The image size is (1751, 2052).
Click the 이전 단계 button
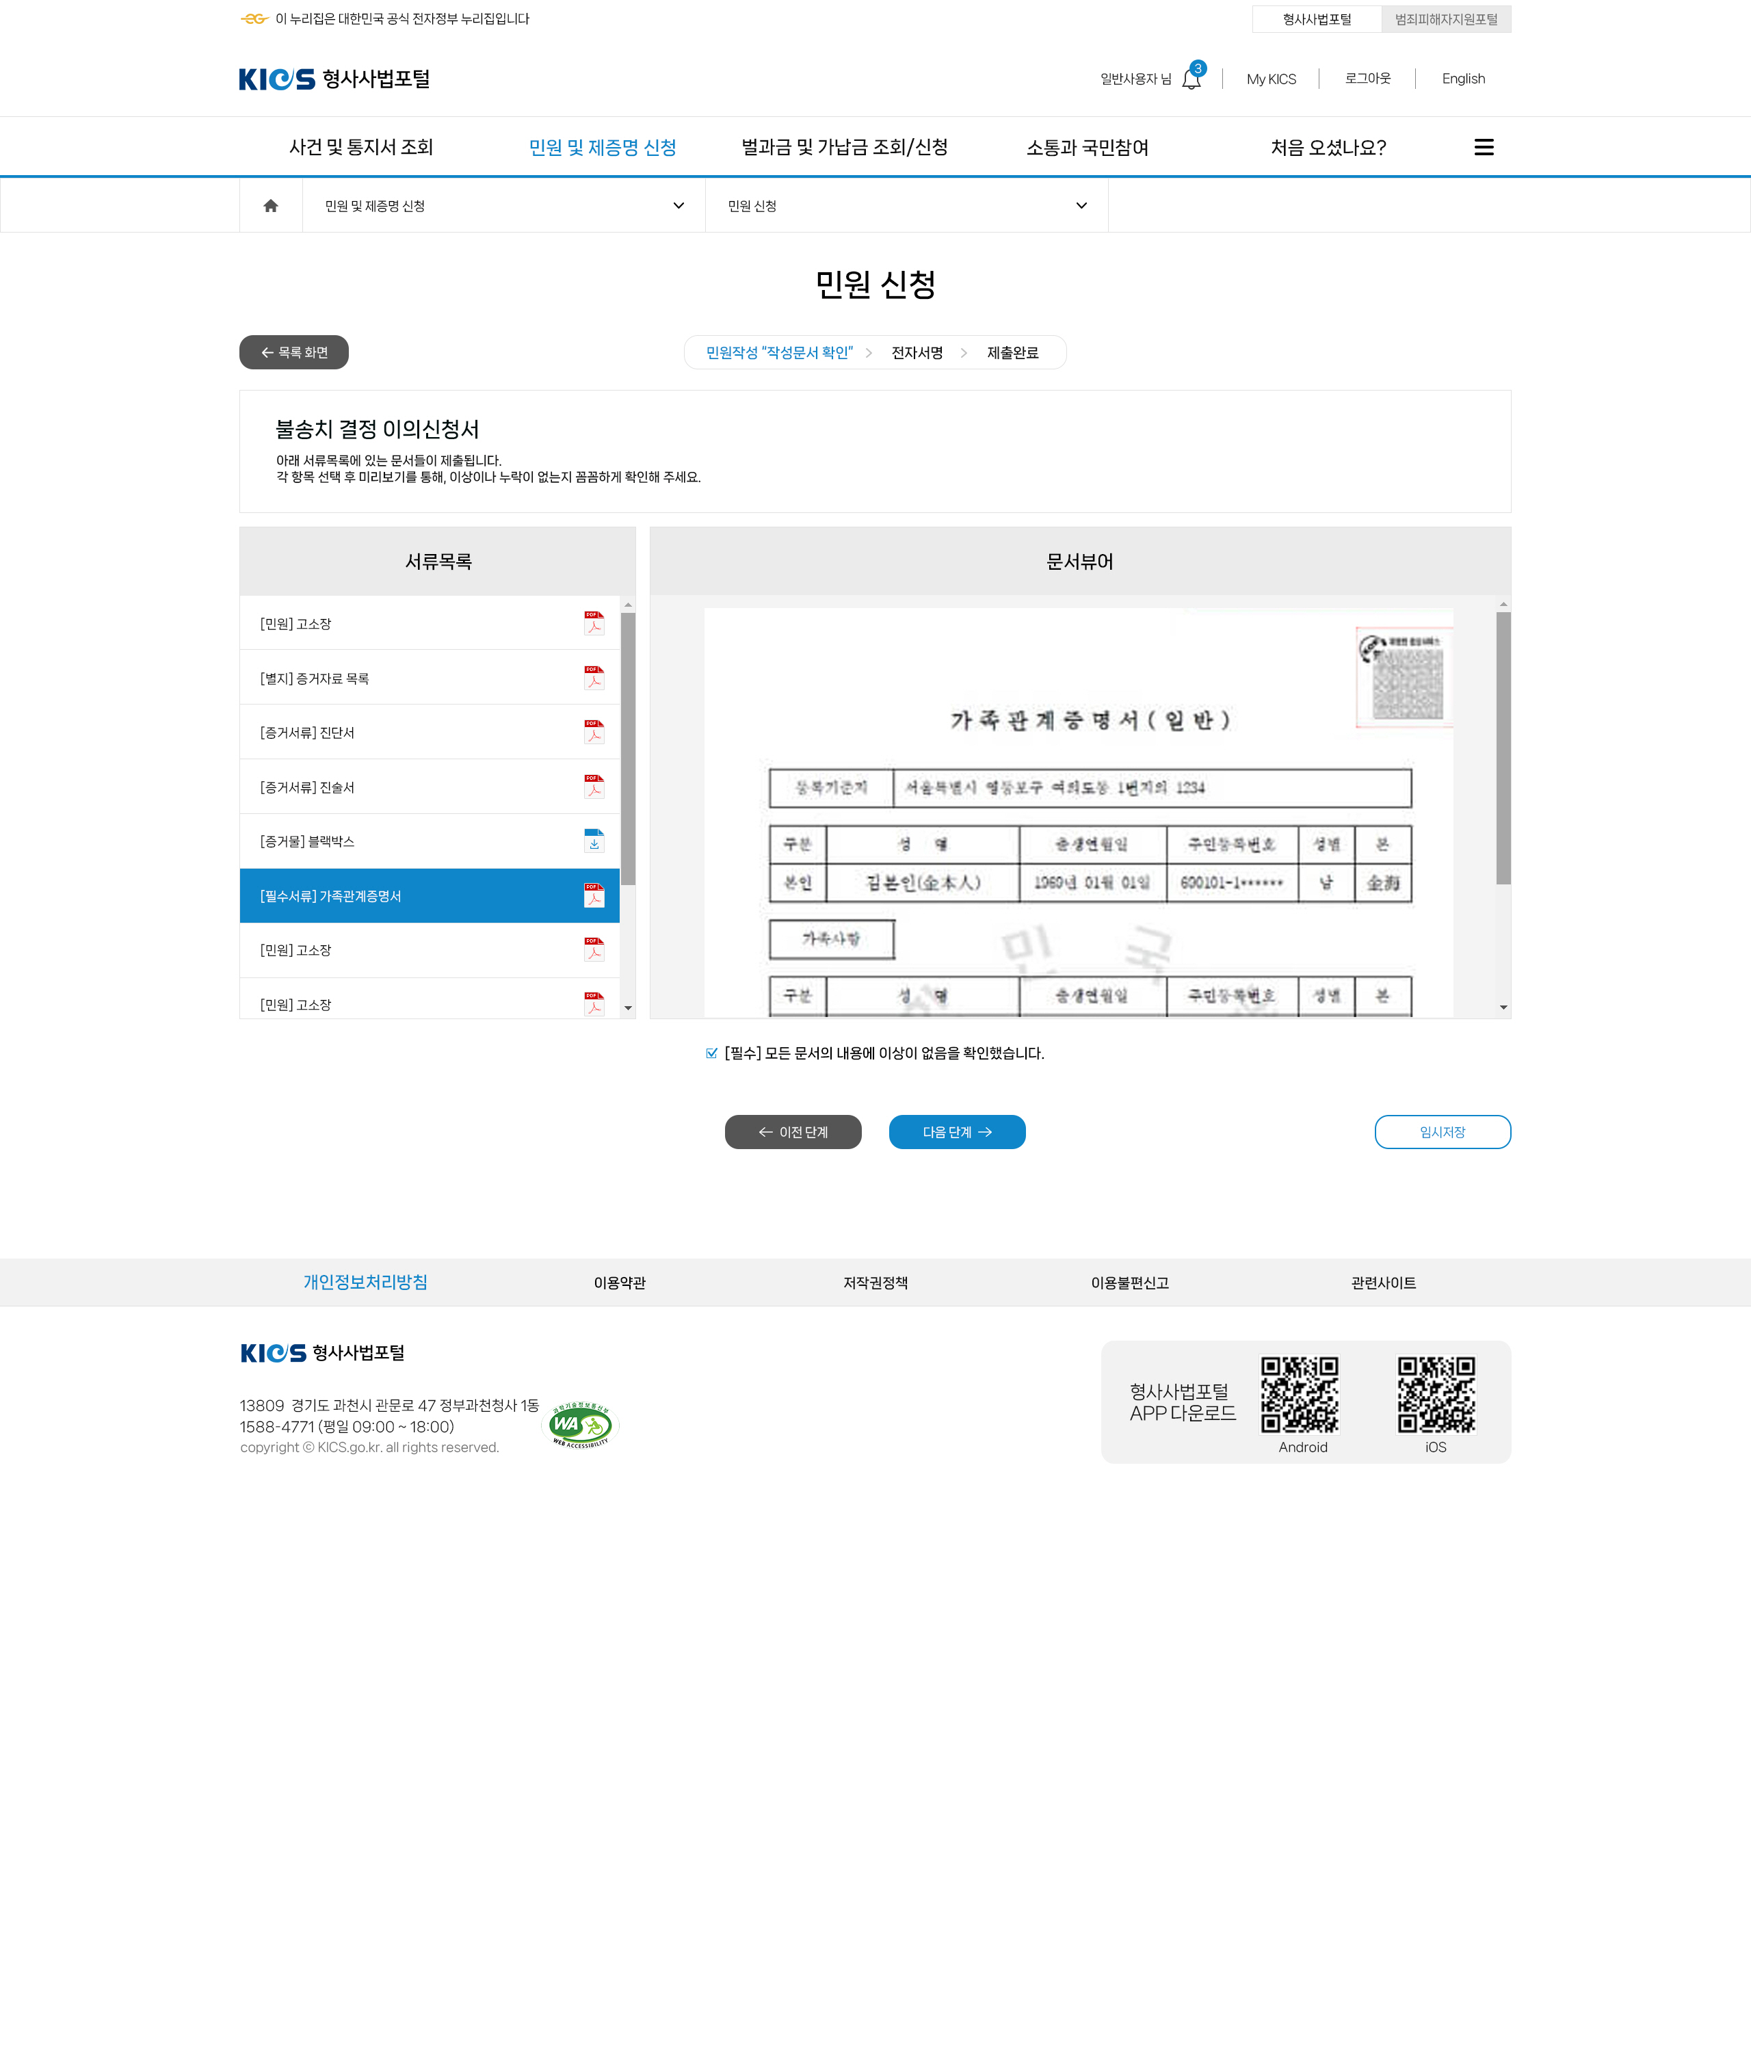(793, 1132)
